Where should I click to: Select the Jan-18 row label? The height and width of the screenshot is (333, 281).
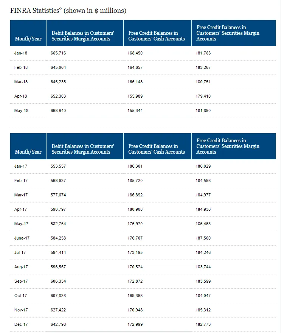pos(21,53)
